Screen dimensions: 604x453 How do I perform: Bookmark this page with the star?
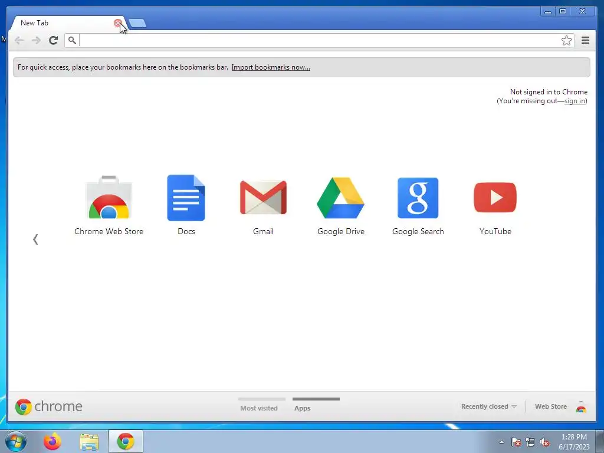coord(566,41)
